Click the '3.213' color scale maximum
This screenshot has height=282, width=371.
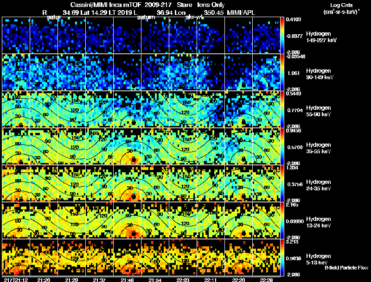[x=292, y=242]
